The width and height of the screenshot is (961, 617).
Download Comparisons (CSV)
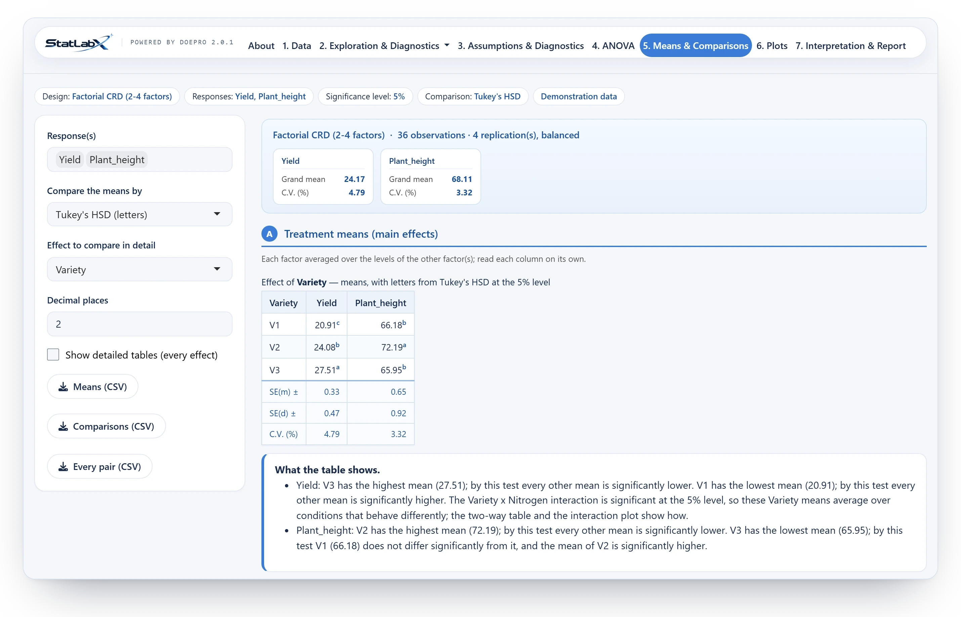tap(106, 426)
